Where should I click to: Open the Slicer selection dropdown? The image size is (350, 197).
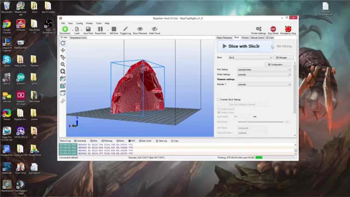(250, 58)
